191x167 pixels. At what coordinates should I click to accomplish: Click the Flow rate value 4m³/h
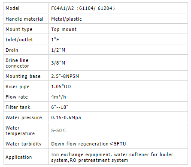58,97
